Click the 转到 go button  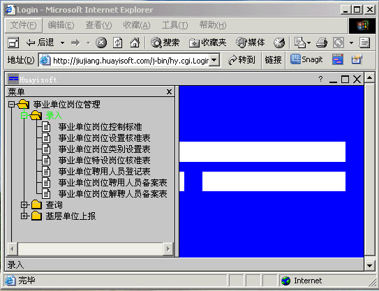tap(241, 60)
